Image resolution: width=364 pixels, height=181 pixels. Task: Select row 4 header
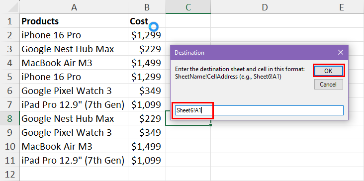[10, 63]
